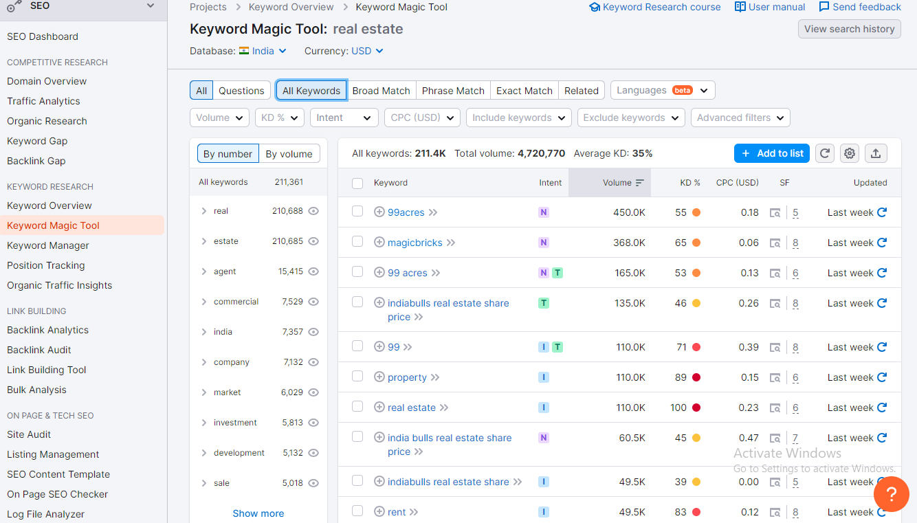
Task: Check the rent row checkbox
Action: pos(357,511)
